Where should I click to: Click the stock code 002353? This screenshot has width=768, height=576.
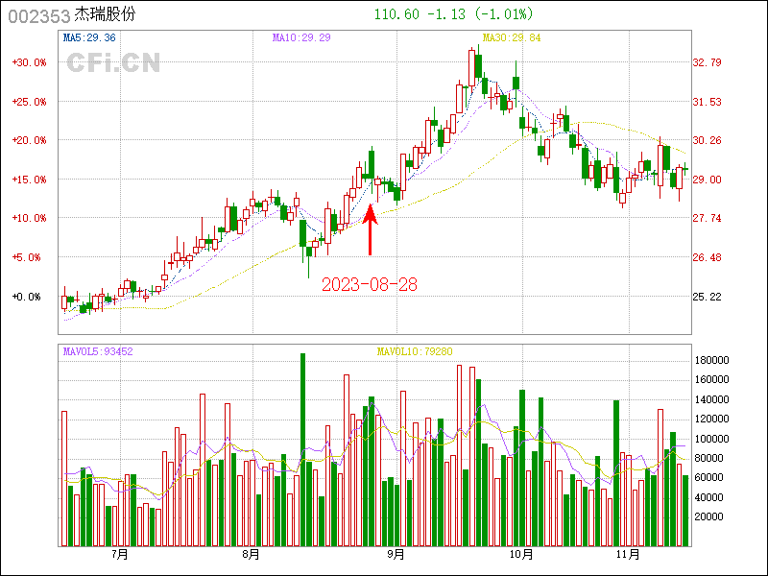38,15
